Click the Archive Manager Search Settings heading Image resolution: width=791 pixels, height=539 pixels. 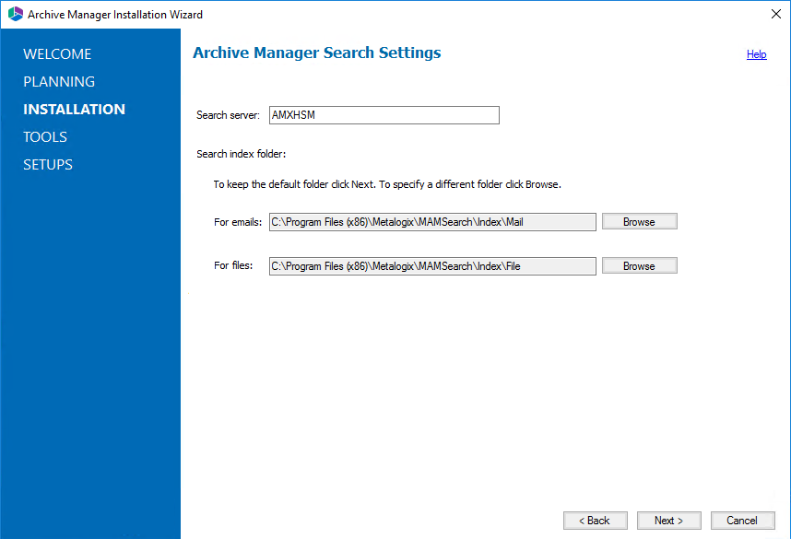(316, 53)
